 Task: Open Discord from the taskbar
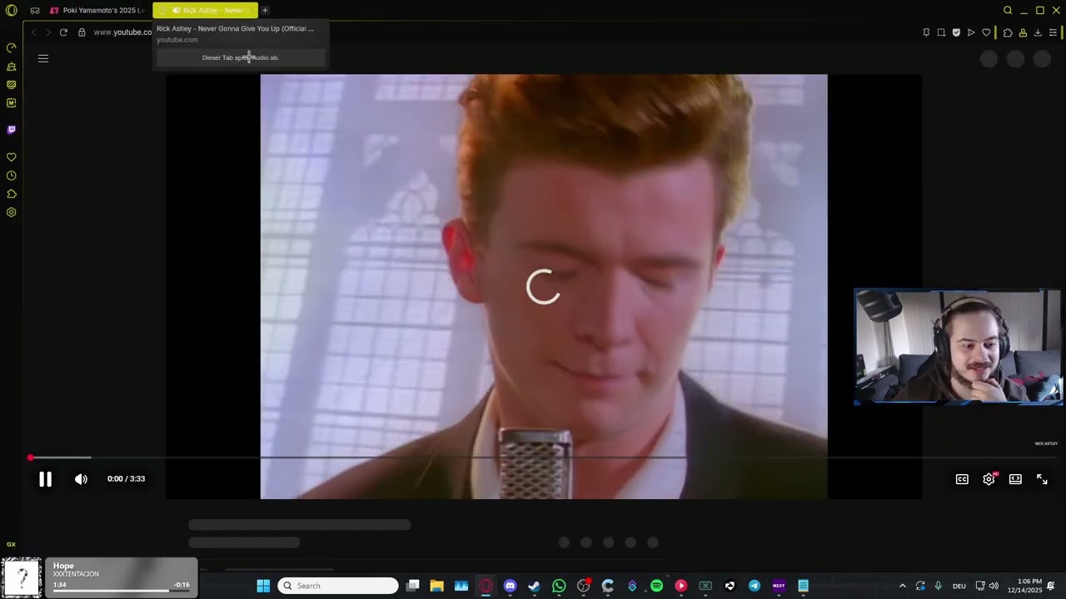click(x=510, y=586)
